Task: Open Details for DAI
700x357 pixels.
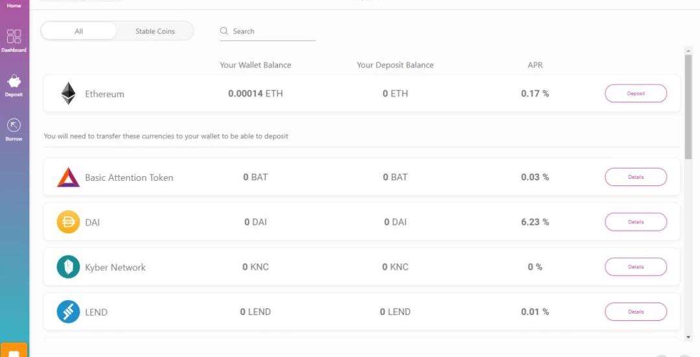Action: pyautogui.click(x=635, y=222)
